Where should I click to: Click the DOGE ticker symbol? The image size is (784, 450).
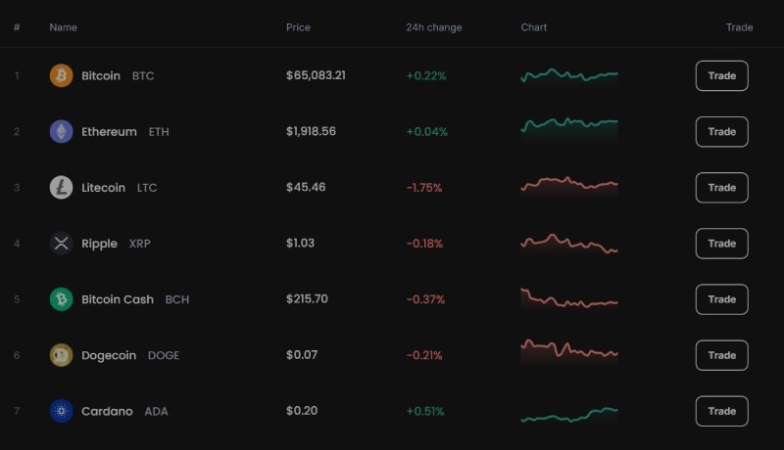tap(164, 355)
